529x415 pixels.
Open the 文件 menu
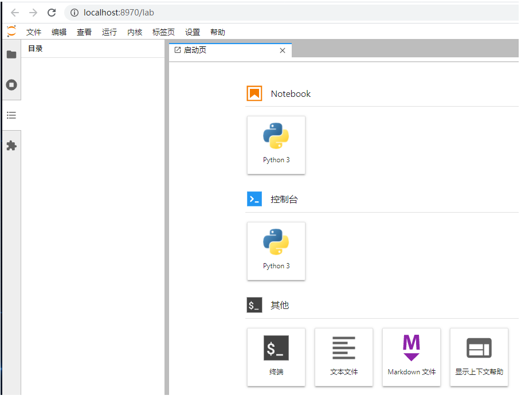pyautogui.click(x=34, y=32)
